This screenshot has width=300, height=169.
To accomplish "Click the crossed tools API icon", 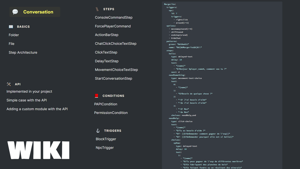I will click(x=9, y=84).
